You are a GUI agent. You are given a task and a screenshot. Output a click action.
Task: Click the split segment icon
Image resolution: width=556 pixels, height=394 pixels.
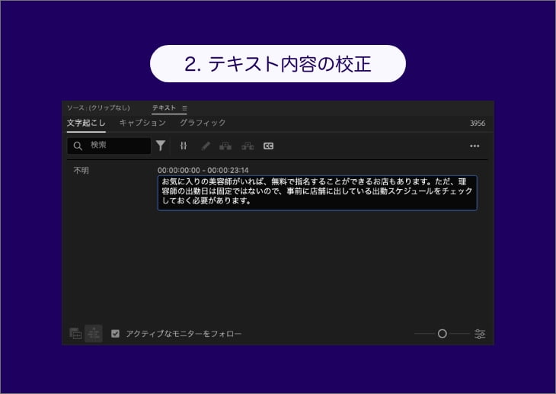[184, 146]
